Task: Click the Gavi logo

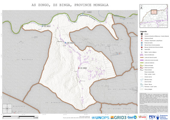Action: pyautogui.click(x=132, y=117)
